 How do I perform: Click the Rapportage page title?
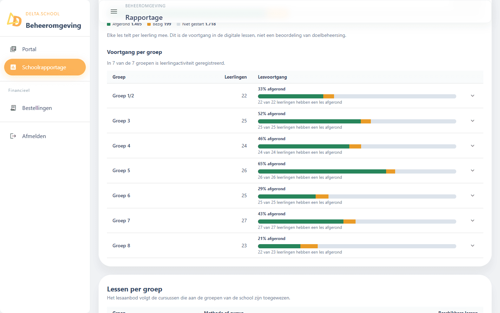click(x=144, y=17)
